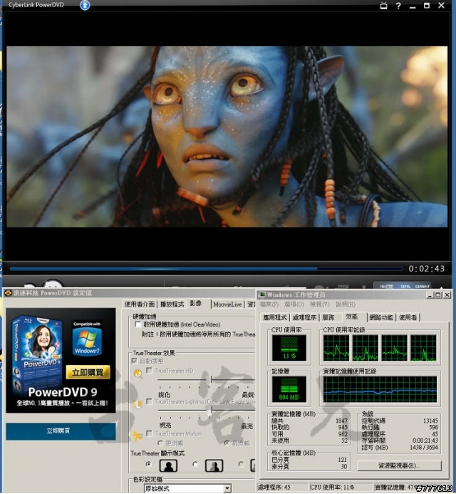The image size is (456, 494).
Task: Open the 檔案(F) menu in Task Manager
Action: [x=269, y=304]
